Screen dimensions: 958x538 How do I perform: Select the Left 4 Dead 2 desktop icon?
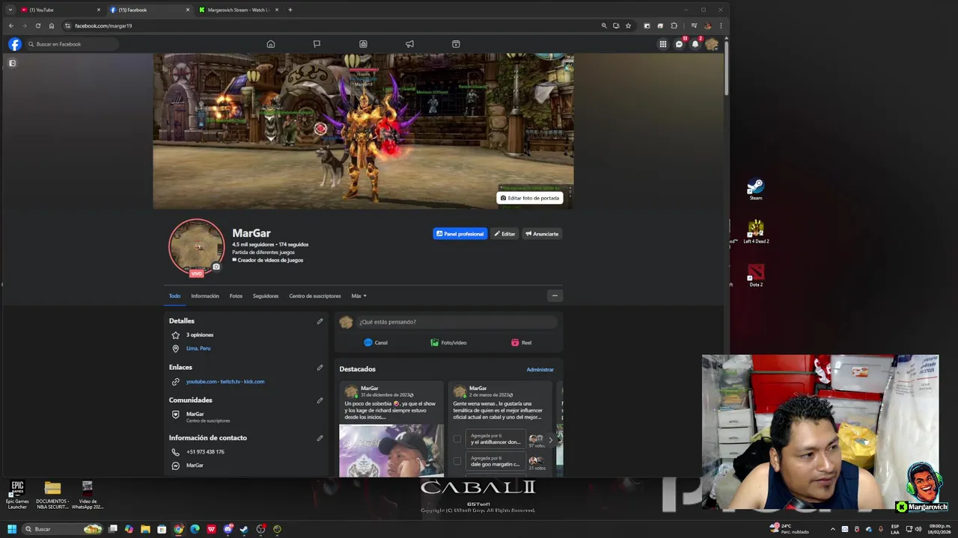[756, 232]
